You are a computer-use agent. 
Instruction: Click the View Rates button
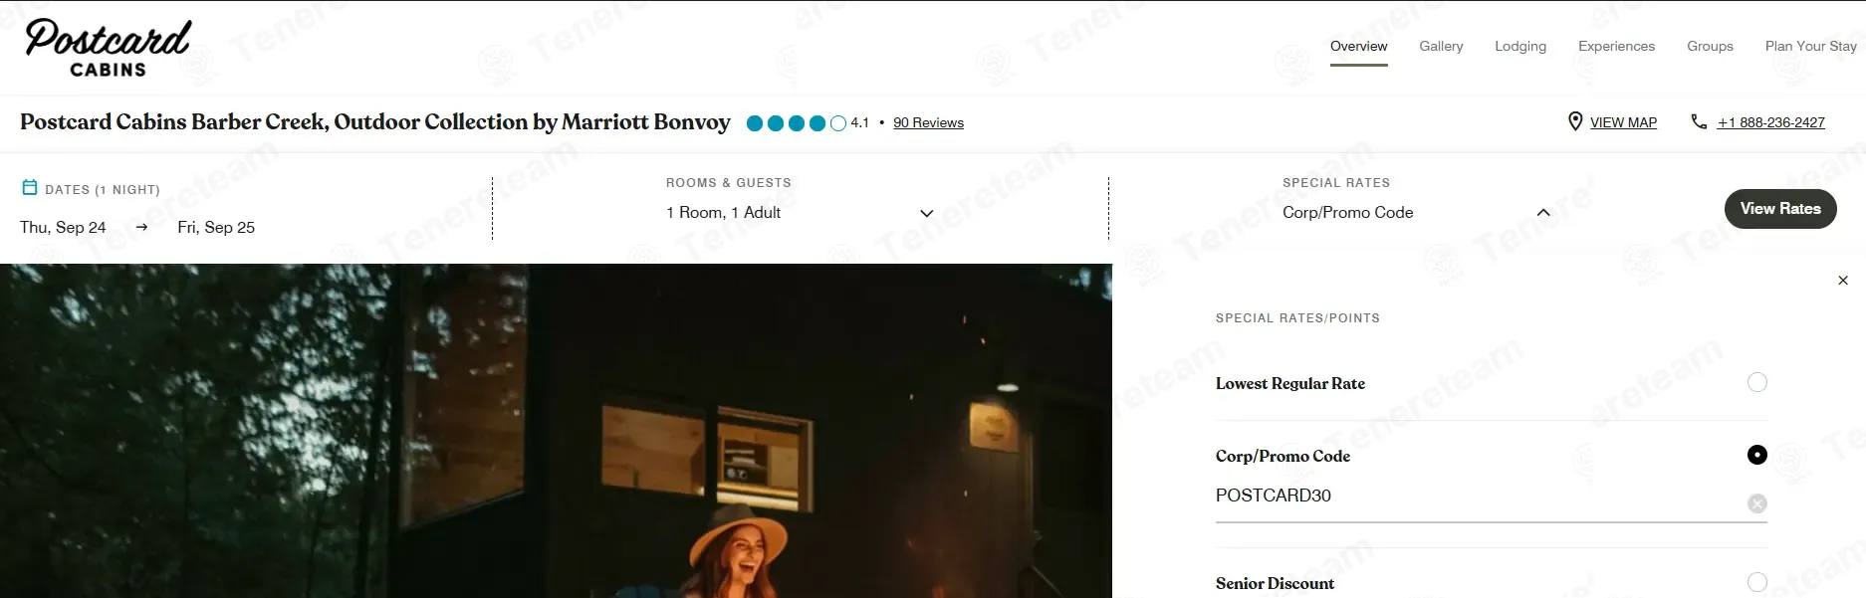(1780, 209)
